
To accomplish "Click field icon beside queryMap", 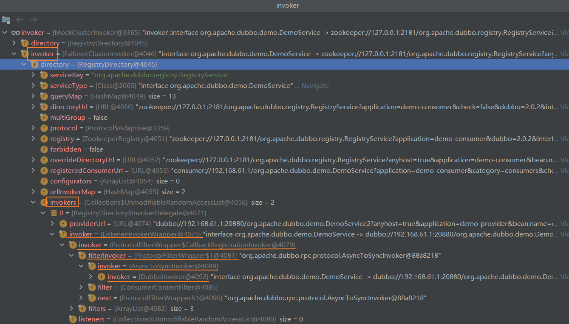I will [x=44, y=96].
